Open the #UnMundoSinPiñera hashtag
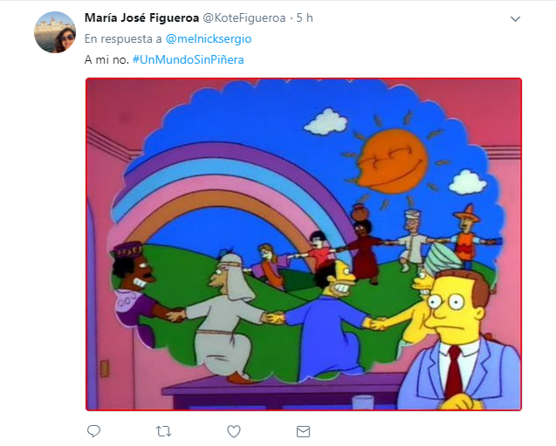The width and height of the screenshot is (556, 446). click(188, 59)
